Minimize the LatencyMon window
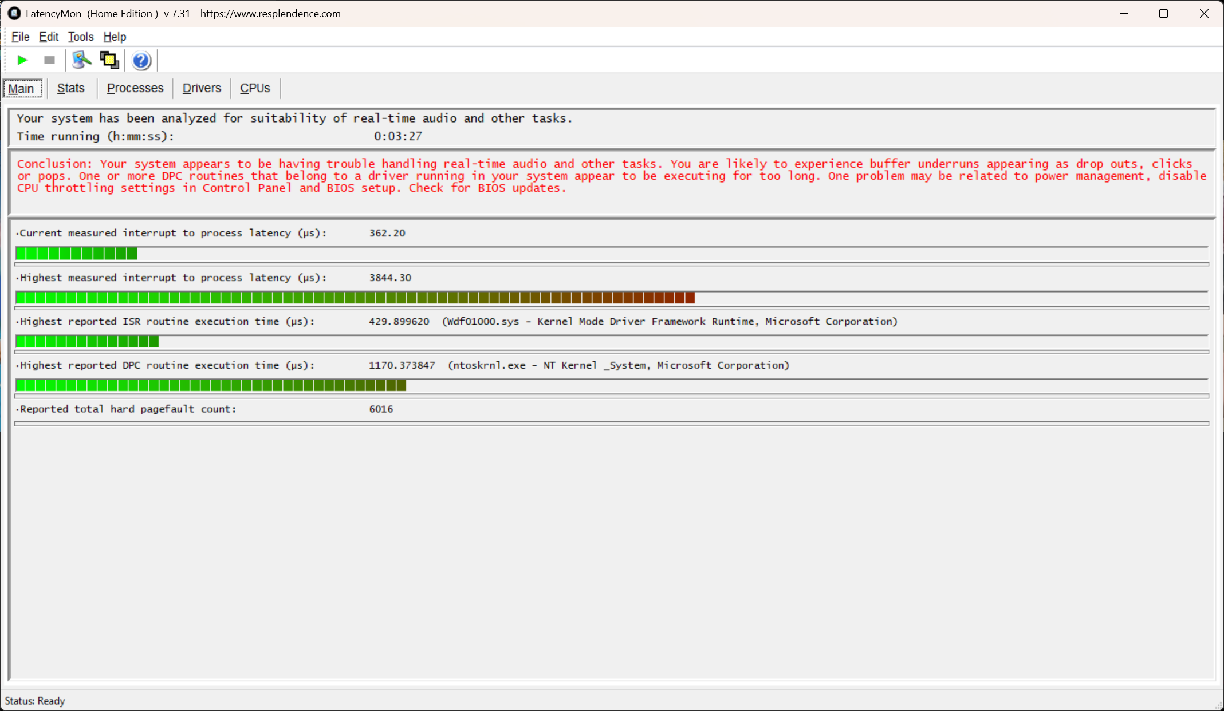Screen dimensions: 1224x711 (x=1124, y=13)
